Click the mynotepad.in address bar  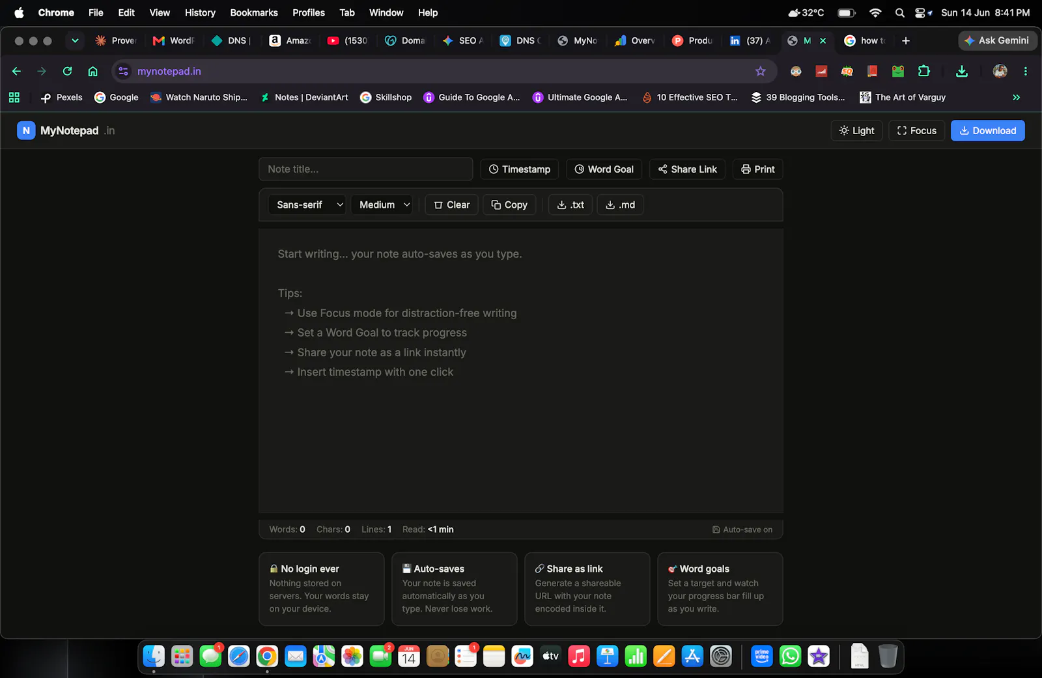(443, 71)
